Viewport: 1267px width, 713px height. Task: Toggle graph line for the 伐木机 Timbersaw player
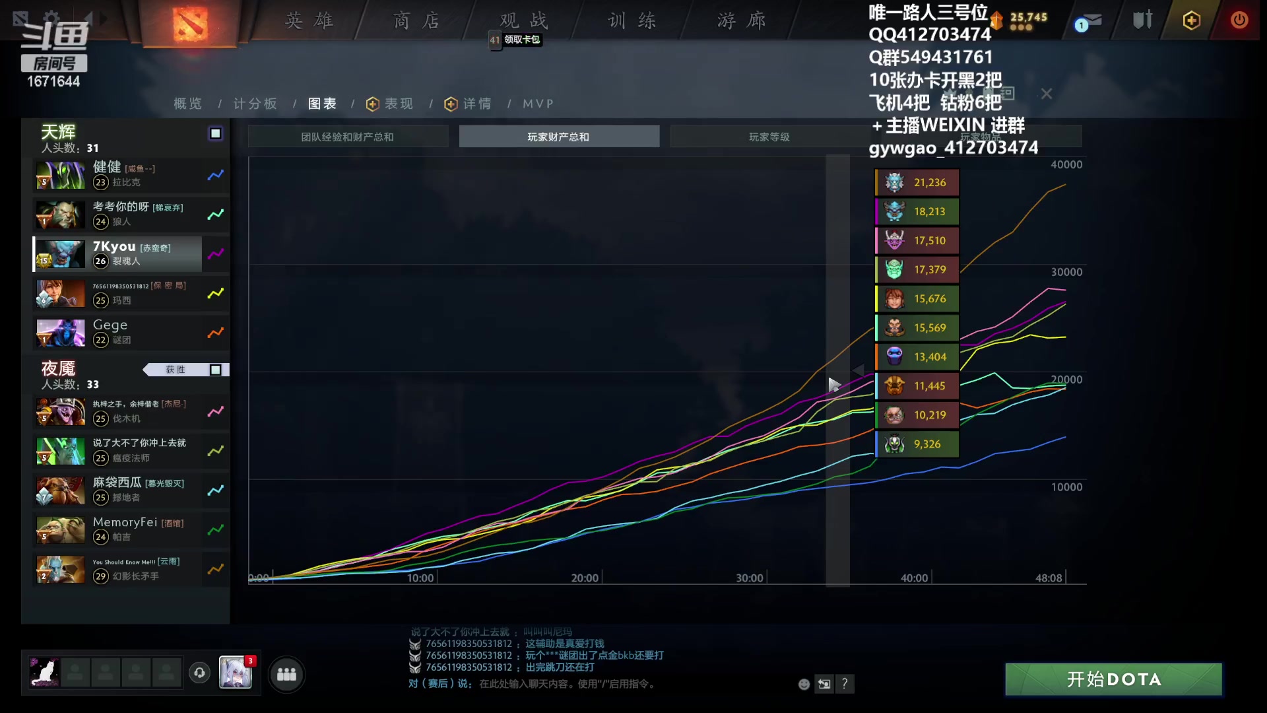tap(216, 411)
